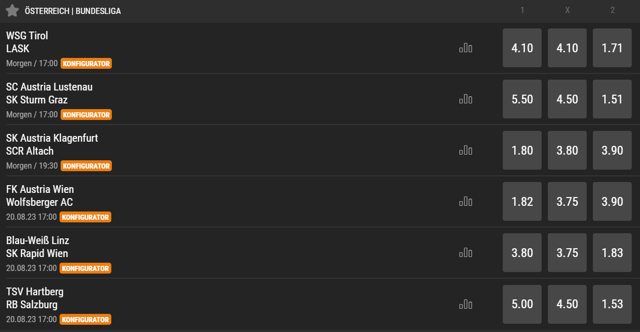Click the Österreich | Bundesliga league header

pos(73,11)
